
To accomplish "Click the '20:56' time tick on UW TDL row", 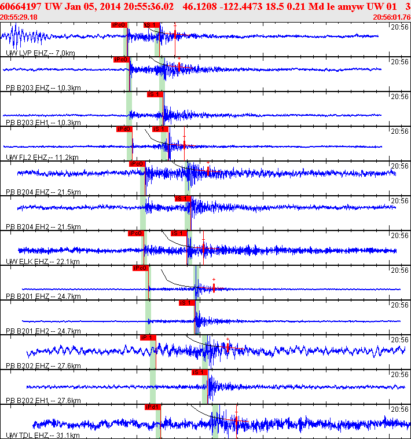I will click(x=399, y=409).
